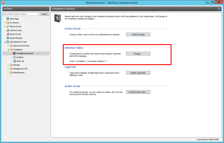Expand the Storage tree node
The height and width of the screenshot is (143, 224).
8,65
